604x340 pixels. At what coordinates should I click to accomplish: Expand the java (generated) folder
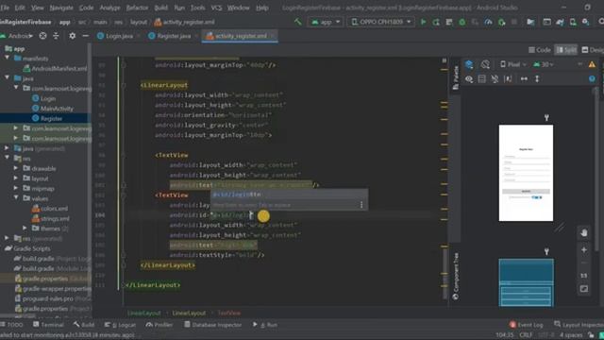[x=8, y=148]
